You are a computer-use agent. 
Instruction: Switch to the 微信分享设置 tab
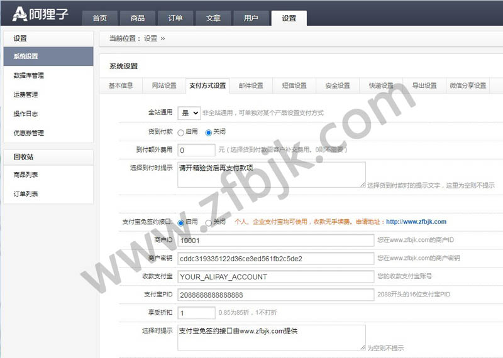[468, 85]
